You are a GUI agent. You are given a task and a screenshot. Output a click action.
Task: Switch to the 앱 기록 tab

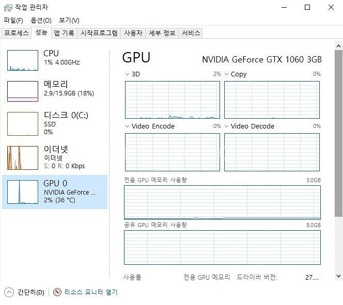[x=64, y=33]
